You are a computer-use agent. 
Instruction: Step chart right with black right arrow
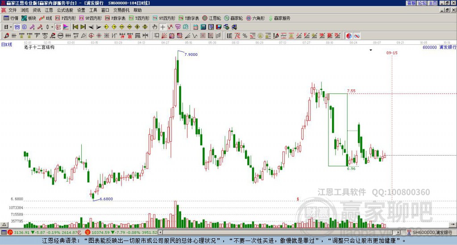pos(99,27)
